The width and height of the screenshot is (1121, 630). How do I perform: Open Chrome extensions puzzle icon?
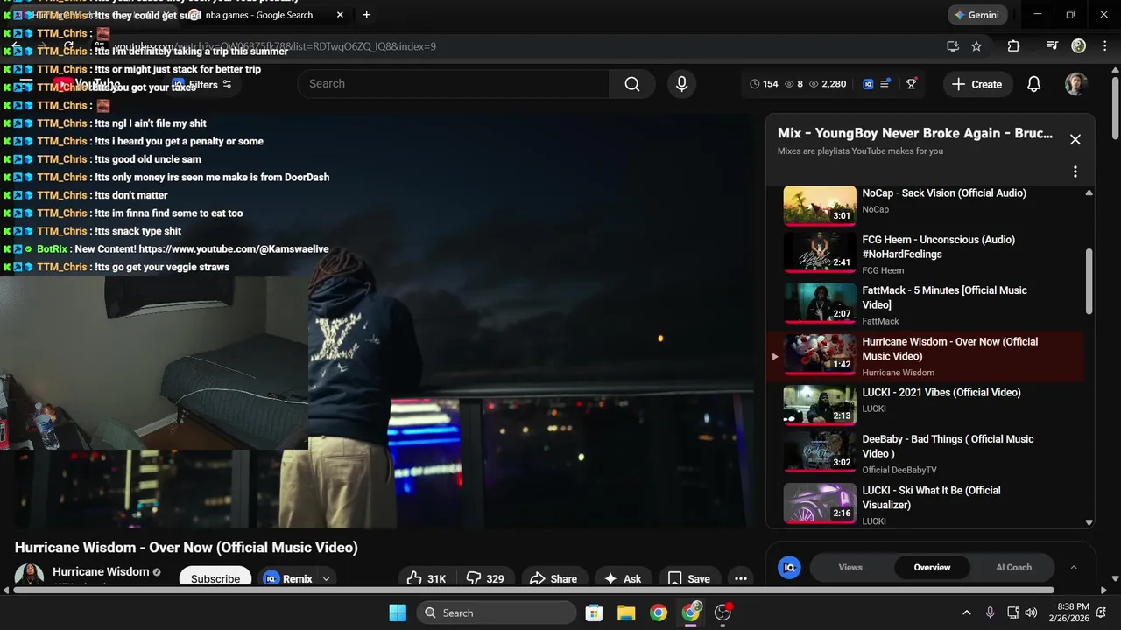(x=1013, y=46)
